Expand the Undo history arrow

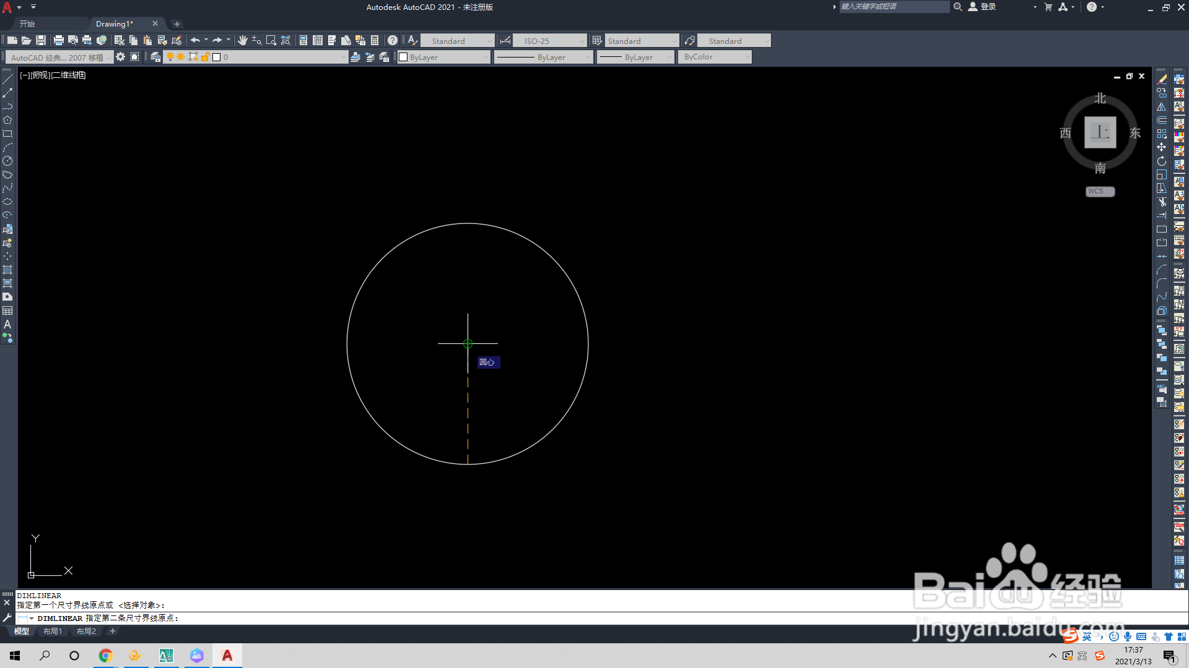tap(206, 40)
